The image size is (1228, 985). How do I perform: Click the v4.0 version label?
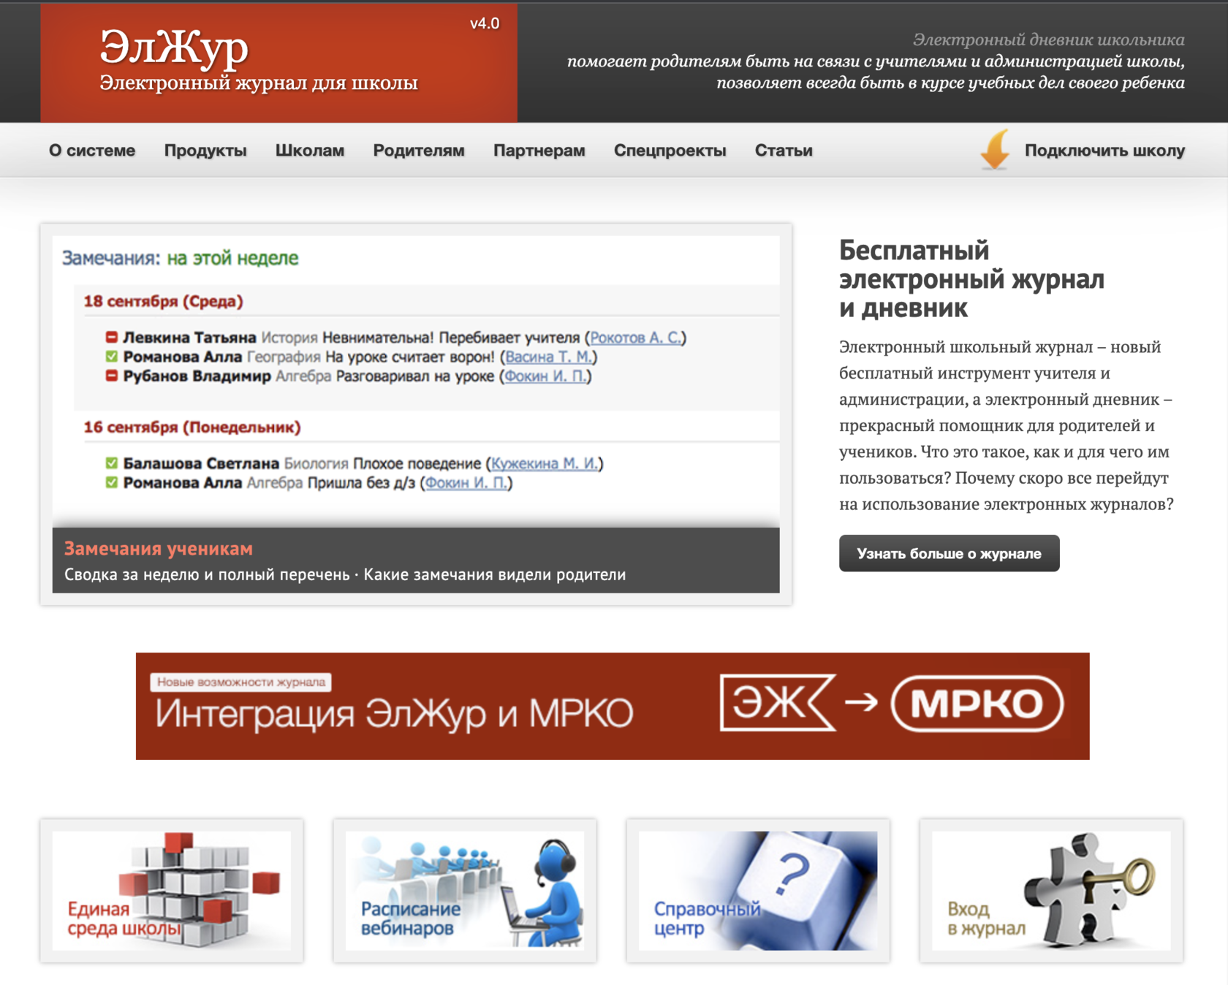(x=485, y=23)
